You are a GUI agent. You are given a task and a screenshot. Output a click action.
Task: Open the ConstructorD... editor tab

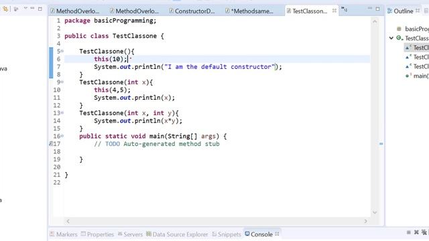point(192,11)
